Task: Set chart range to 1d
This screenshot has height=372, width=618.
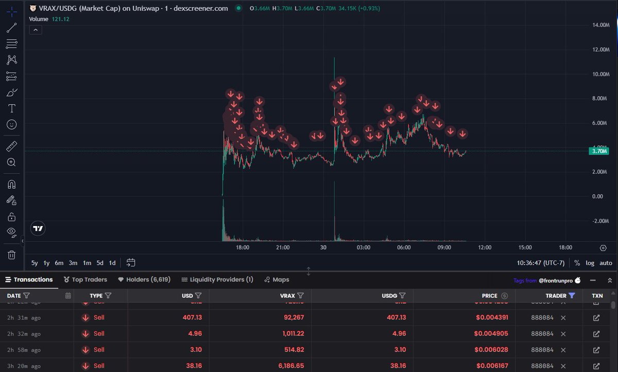Action: click(x=112, y=263)
